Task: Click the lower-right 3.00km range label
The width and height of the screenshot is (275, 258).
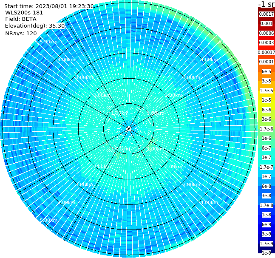Action: pos(191,184)
